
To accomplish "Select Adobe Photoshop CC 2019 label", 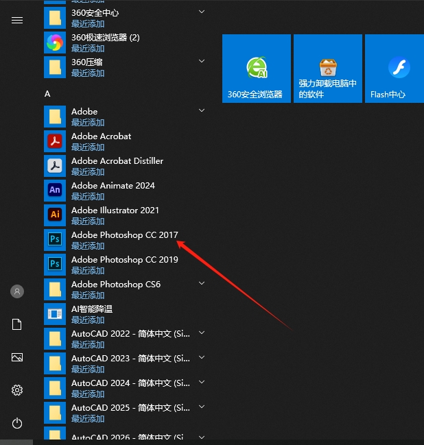I will (125, 260).
